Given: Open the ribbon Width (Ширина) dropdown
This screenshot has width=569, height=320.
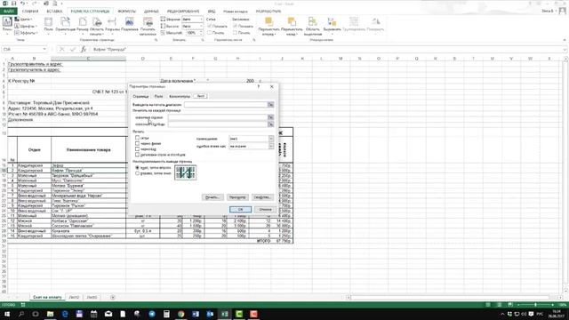Looking at the screenshot, I should pos(202,20).
